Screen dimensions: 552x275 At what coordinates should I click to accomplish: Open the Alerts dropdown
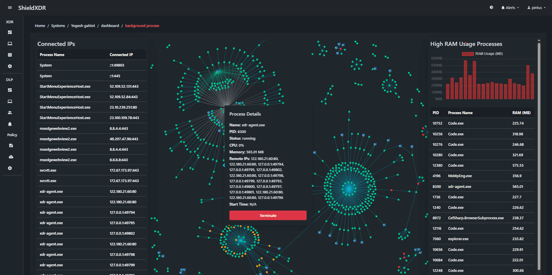(510, 8)
